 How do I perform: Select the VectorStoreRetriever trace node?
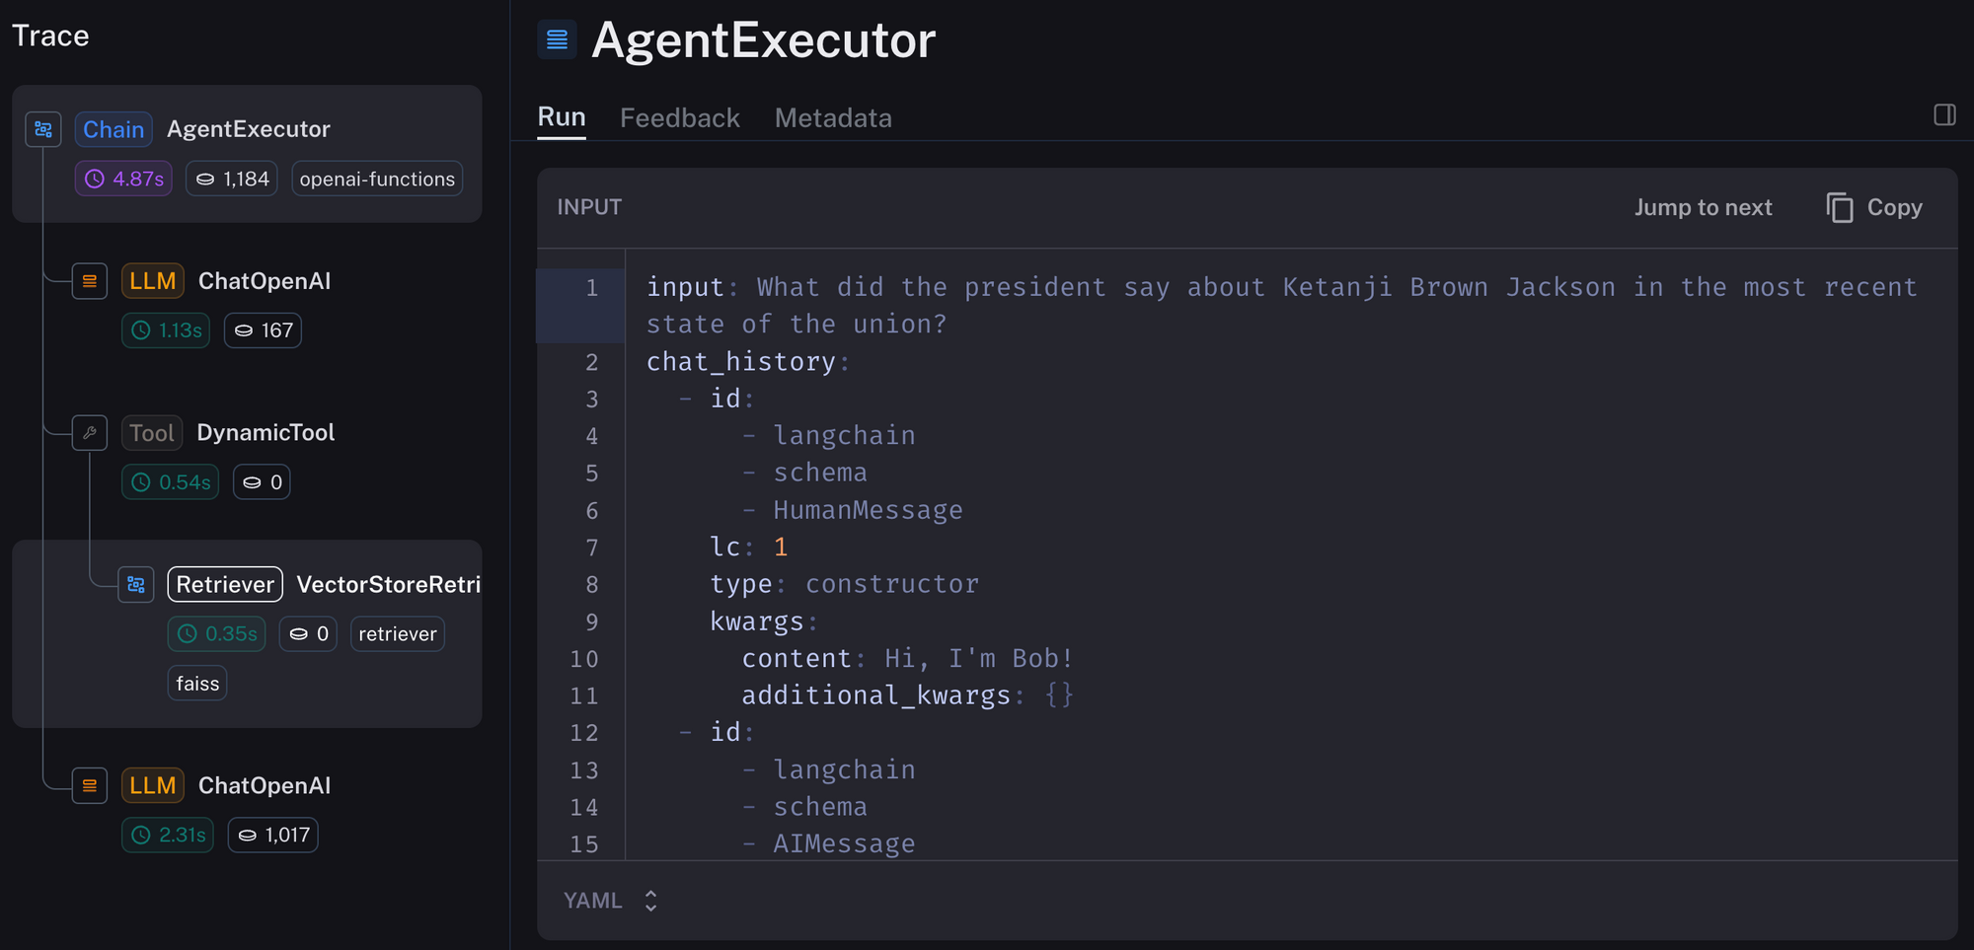pyautogui.click(x=388, y=585)
